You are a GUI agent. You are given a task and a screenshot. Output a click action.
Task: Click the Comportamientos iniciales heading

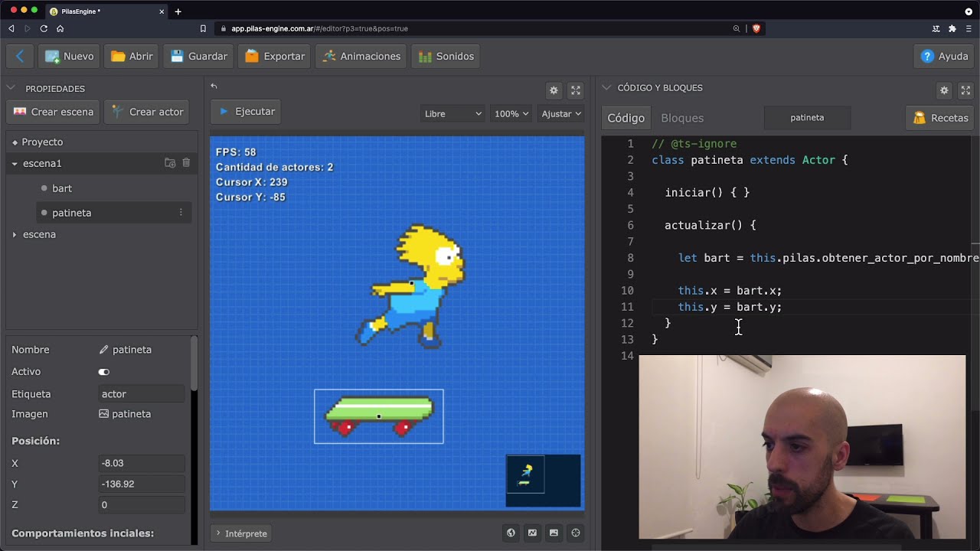point(83,533)
